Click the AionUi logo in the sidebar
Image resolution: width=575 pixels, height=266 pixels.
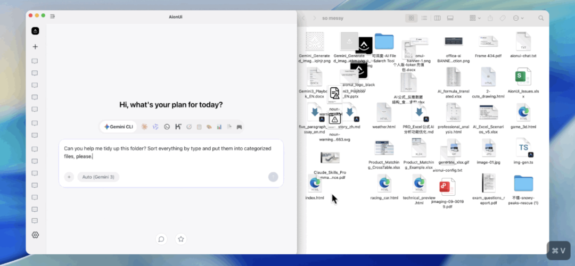35,31
